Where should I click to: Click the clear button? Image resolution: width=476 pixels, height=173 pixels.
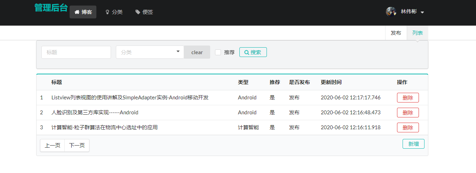(197, 52)
